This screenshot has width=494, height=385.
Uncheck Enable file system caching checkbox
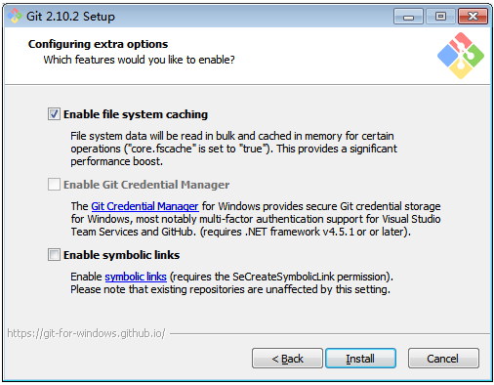click(54, 114)
